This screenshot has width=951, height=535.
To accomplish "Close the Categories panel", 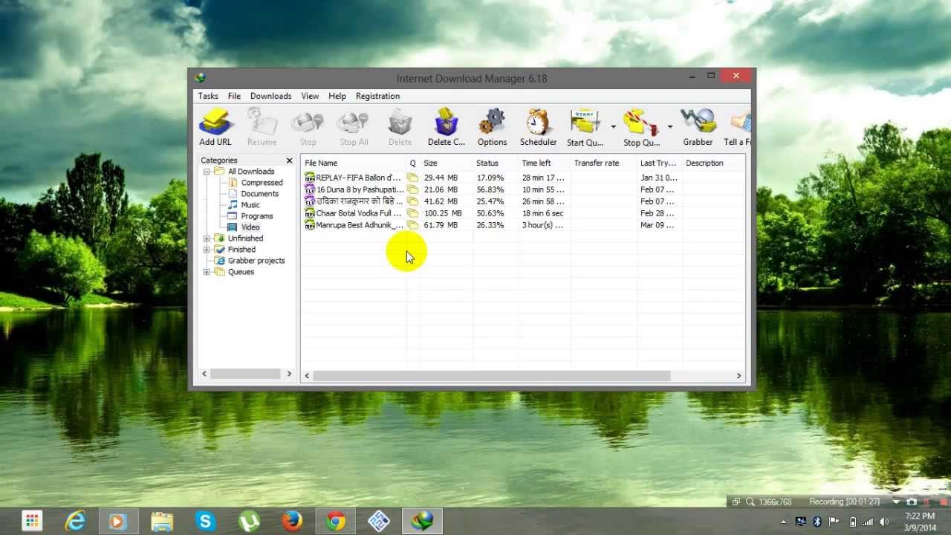I will coord(290,160).
